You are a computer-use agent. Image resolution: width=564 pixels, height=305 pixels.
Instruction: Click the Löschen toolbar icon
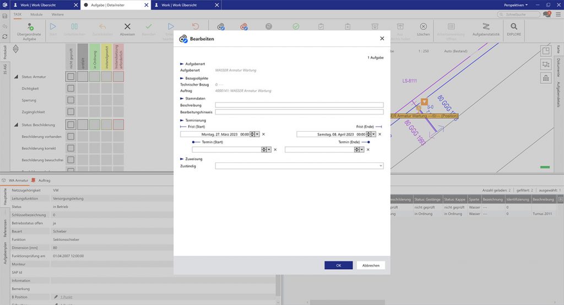423,26
